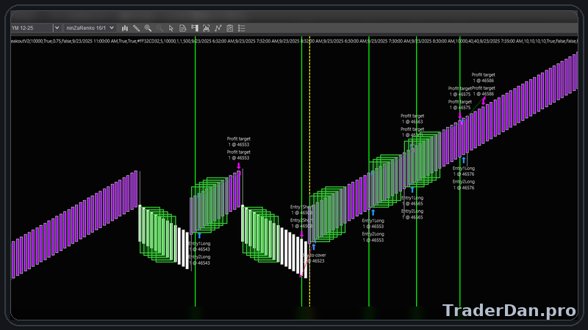Click blue entry arrow above Entry1Long 46543
The image size is (588, 330).
click(x=199, y=235)
